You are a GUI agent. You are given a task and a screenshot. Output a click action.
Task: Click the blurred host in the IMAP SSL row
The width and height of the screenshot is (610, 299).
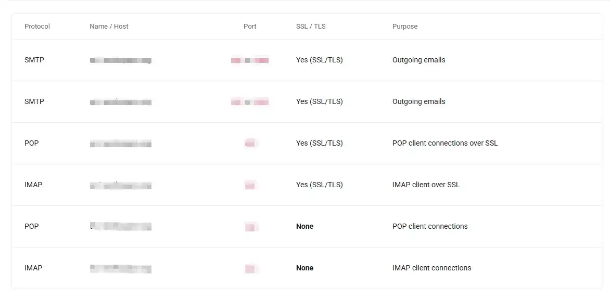(120, 186)
